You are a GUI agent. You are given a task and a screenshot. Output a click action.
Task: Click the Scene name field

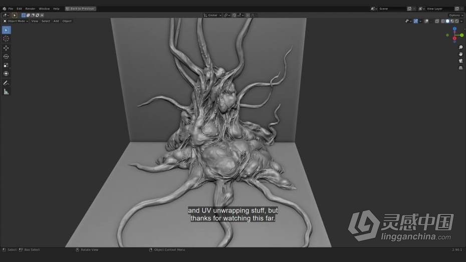392,9
